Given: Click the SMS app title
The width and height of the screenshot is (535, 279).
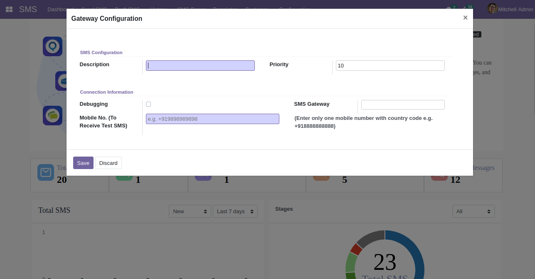Looking at the screenshot, I should 28,9.
